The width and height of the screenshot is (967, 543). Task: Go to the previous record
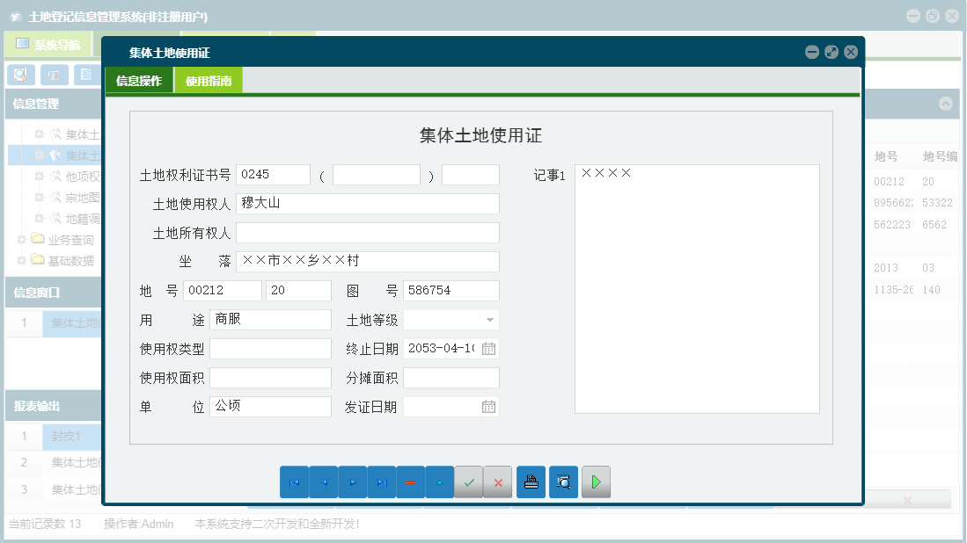[x=323, y=482]
